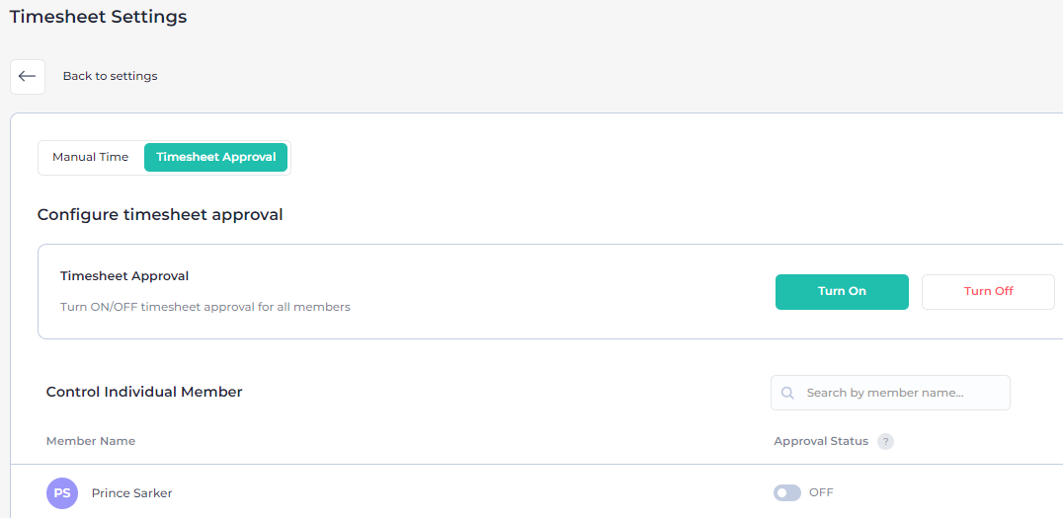The image size is (1063, 518).
Task: Click the Timesheet Settings page title
Action: (98, 17)
